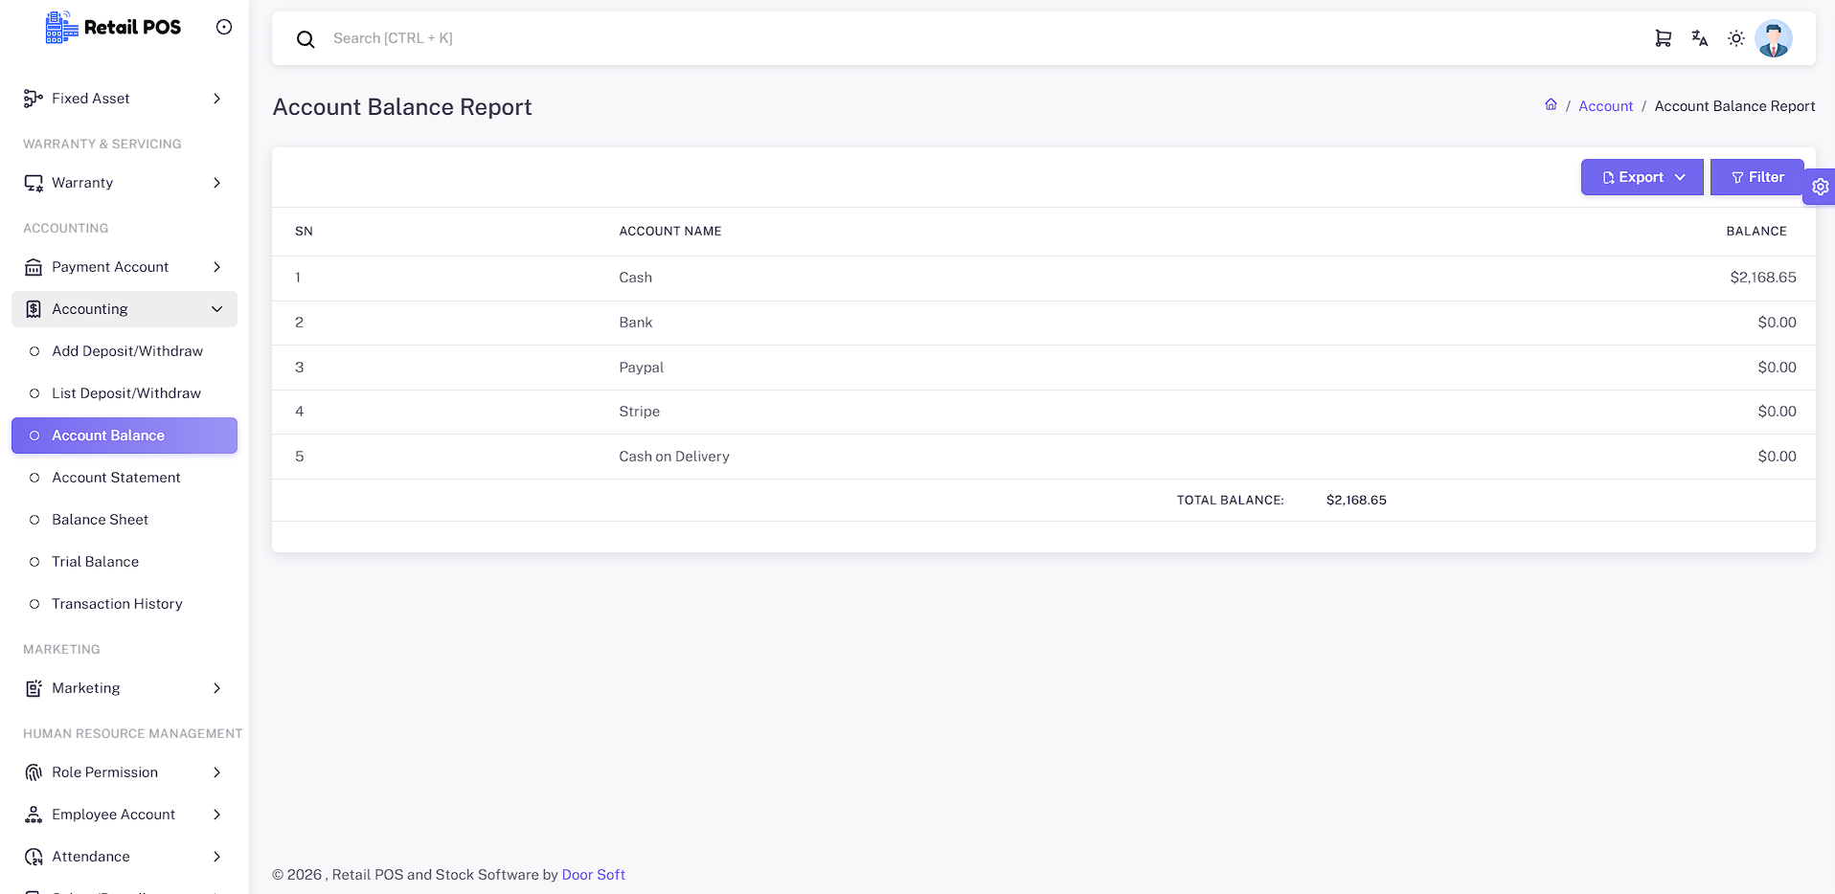The height and width of the screenshot is (894, 1835).
Task: Click the Accounting ledger icon
Action: pos(34,309)
